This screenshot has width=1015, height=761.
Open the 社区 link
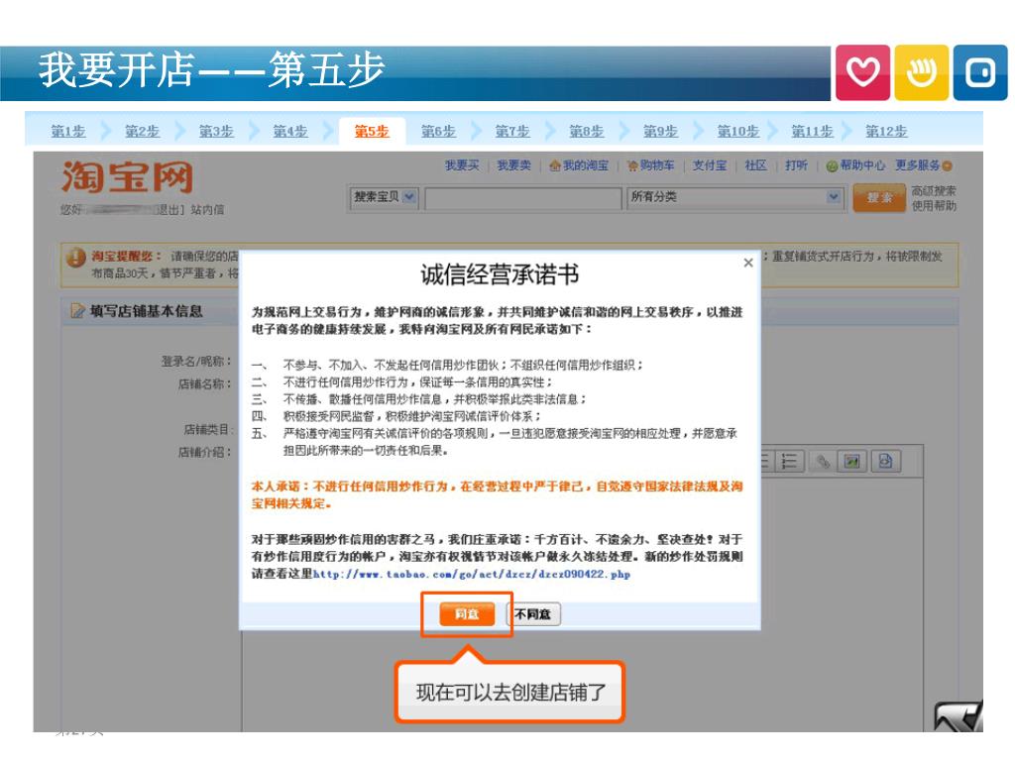click(755, 165)
